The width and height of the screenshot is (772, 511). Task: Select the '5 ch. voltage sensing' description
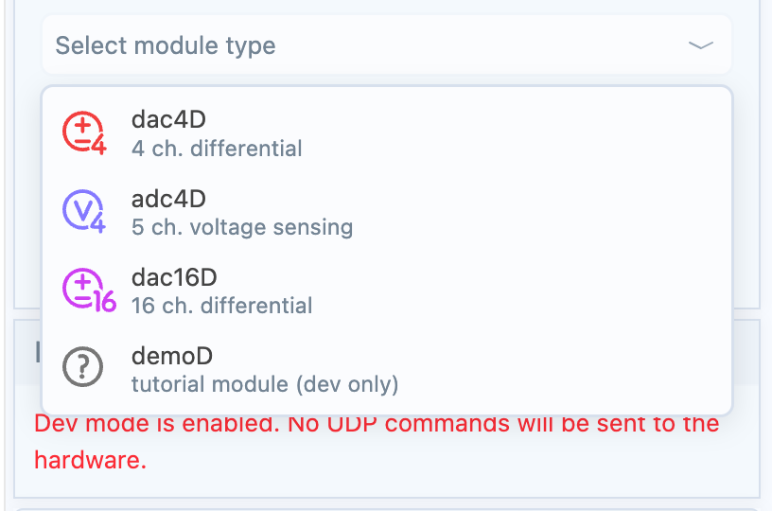[x=242, y=227]
